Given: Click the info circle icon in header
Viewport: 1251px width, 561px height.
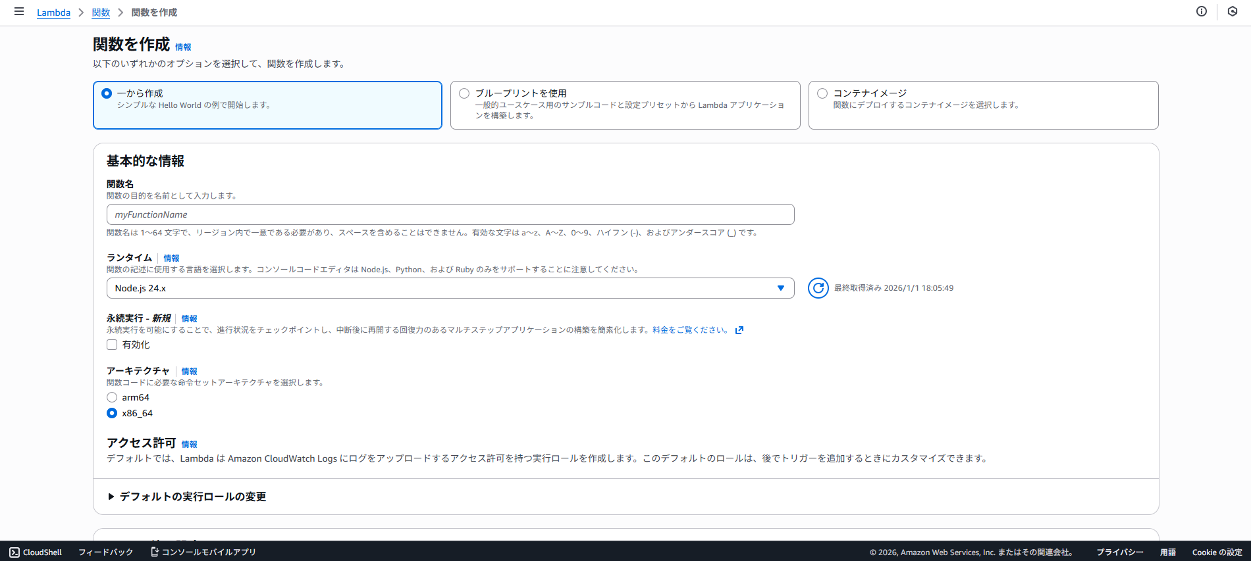Looking at the screenshot, I should 1202,11.
